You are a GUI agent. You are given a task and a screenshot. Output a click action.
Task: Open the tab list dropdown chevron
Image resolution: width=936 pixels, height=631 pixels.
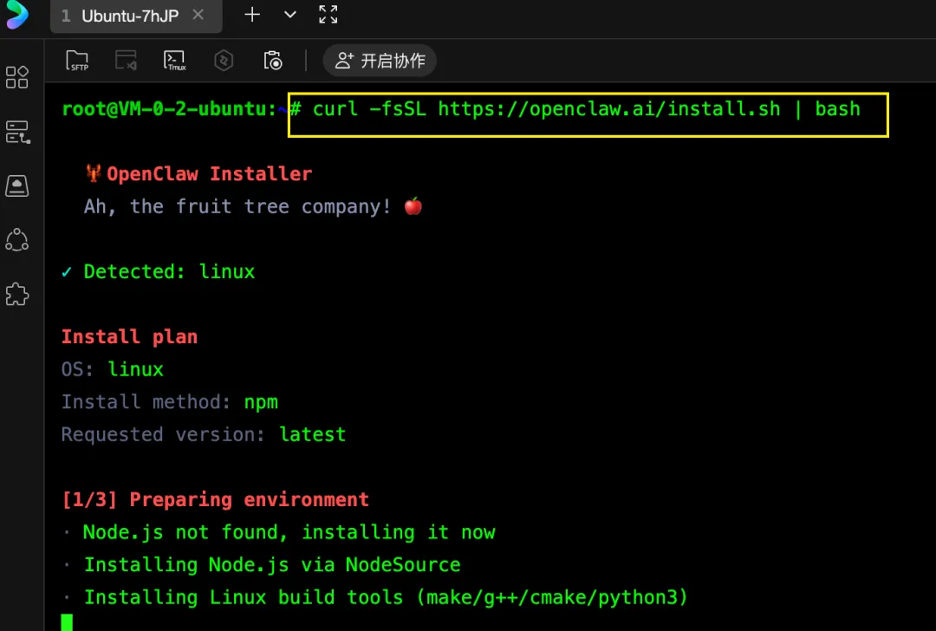tap(290, 15)
